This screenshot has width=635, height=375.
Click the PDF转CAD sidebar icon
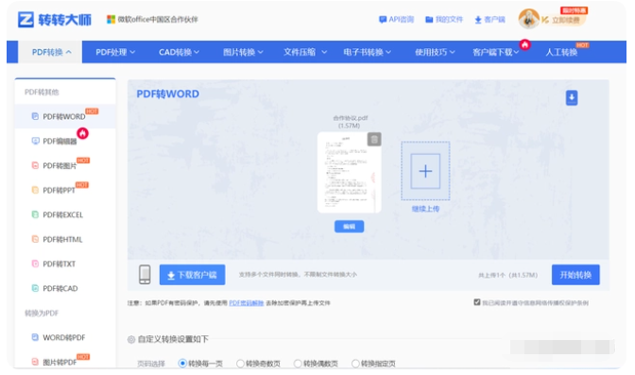[35, 288]
